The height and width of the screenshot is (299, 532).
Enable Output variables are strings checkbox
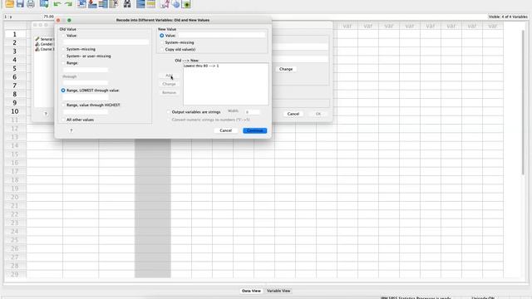click(x=169, y=112)
